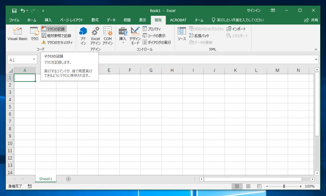326x196 pixels.
Task: Click サインイン to sign in
Action: click(x=254, y=10)
